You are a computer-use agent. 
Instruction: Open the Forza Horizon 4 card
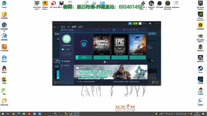coord(137,45)
